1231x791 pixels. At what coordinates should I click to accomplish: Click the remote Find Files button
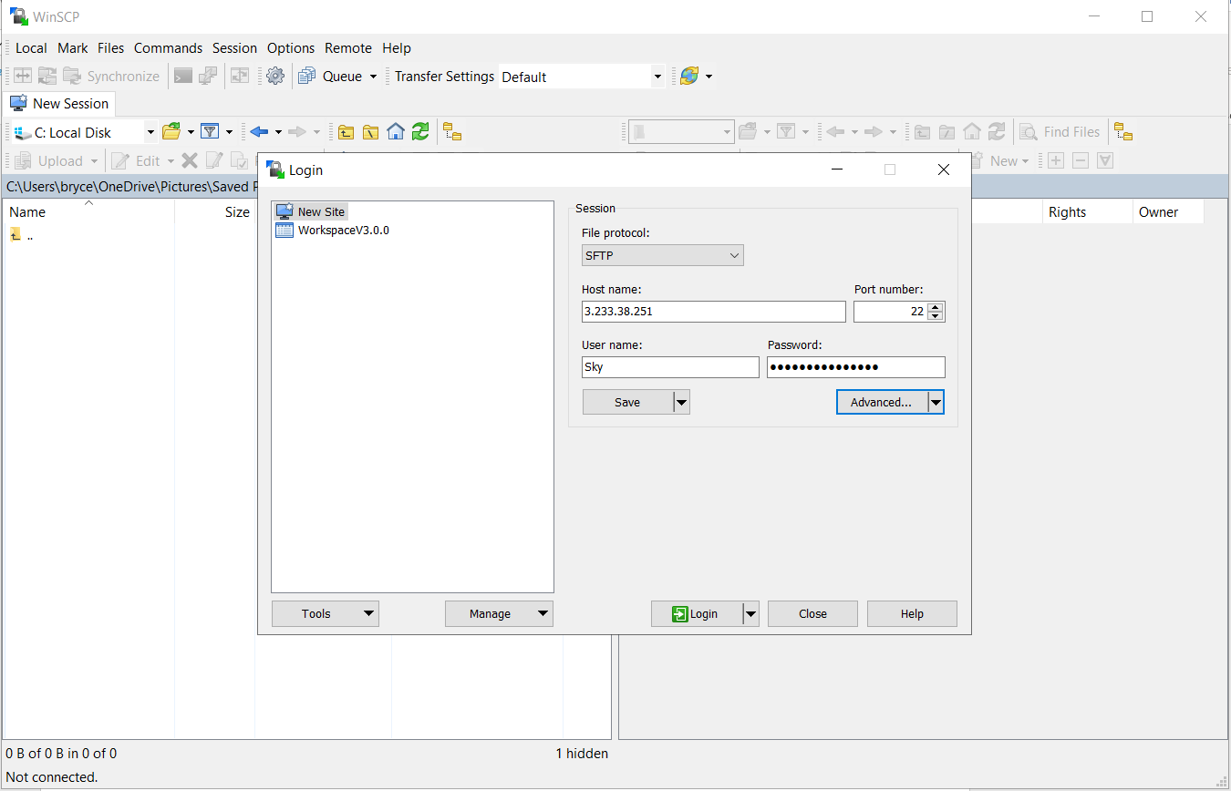click(1060, 132)
